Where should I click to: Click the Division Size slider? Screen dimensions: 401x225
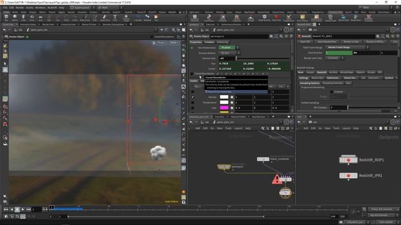[263, 58]
